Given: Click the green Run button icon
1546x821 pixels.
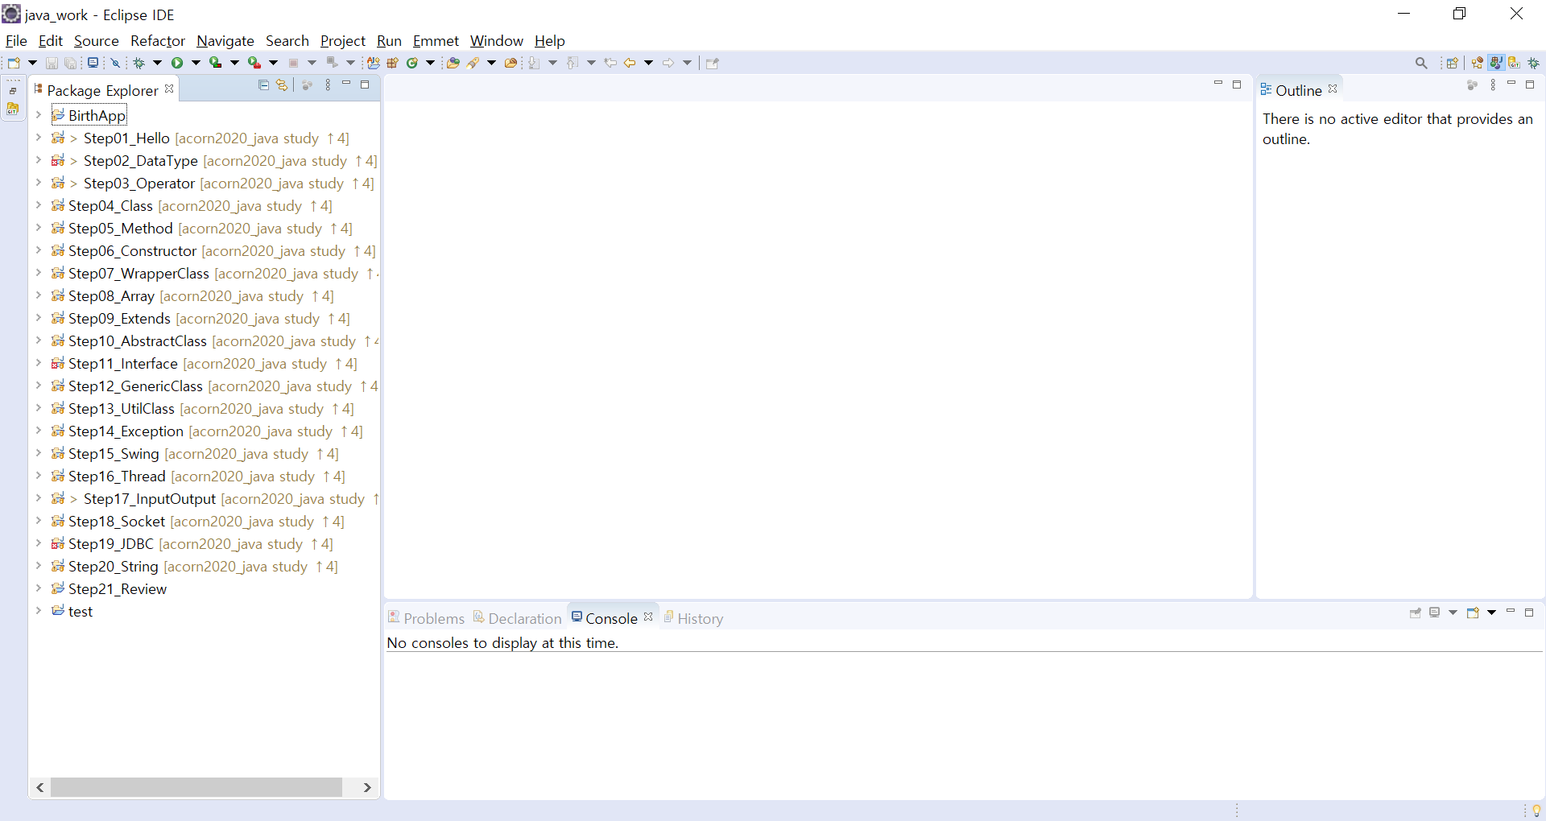Looking at the screenshot, I should (177, 63).
